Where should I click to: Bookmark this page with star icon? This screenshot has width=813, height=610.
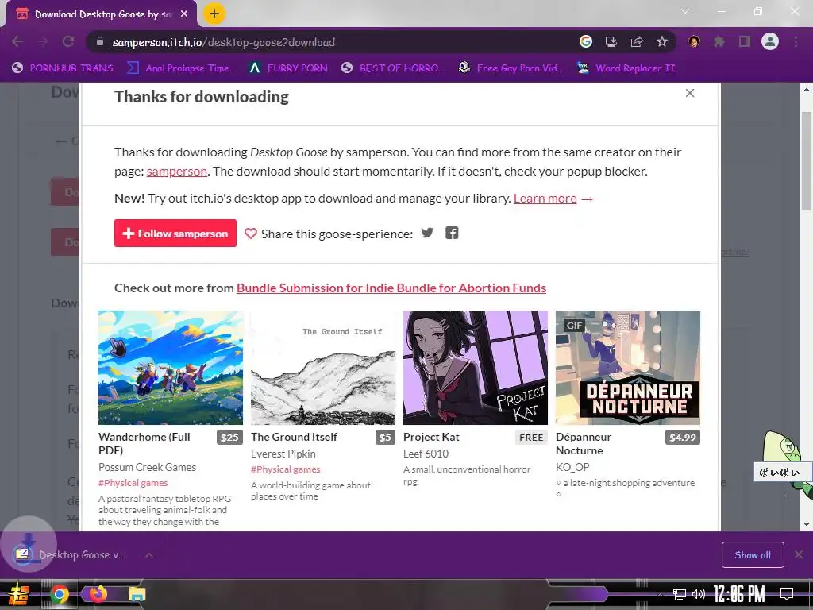click(662, 41)
